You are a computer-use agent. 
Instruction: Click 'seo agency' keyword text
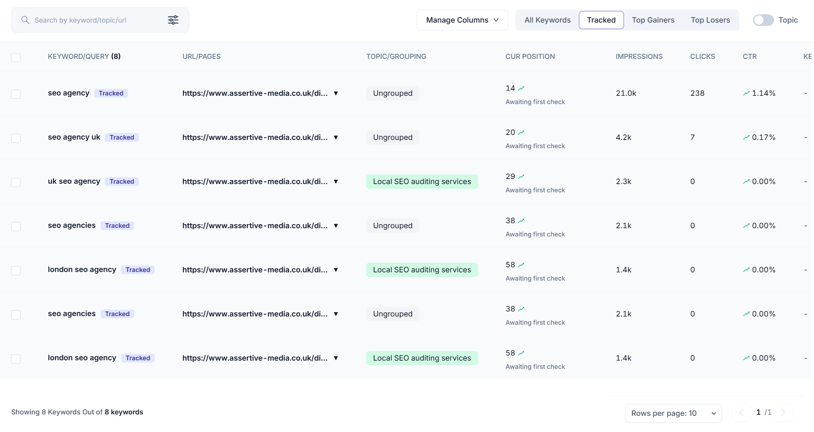click(x=69, y=93)
